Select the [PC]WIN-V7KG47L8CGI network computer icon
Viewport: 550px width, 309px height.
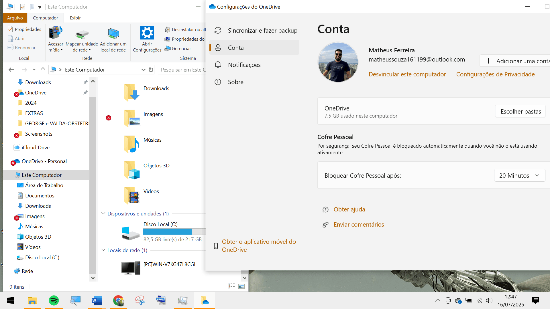131,268
